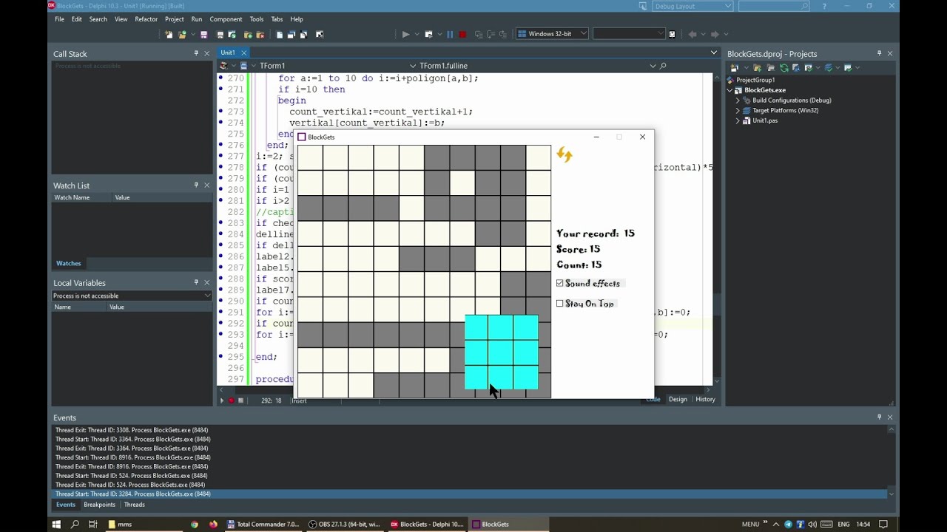The width and height of the screenshot is (947, 532).
Task: Open the Refactor menu
Action: (146, 19)
